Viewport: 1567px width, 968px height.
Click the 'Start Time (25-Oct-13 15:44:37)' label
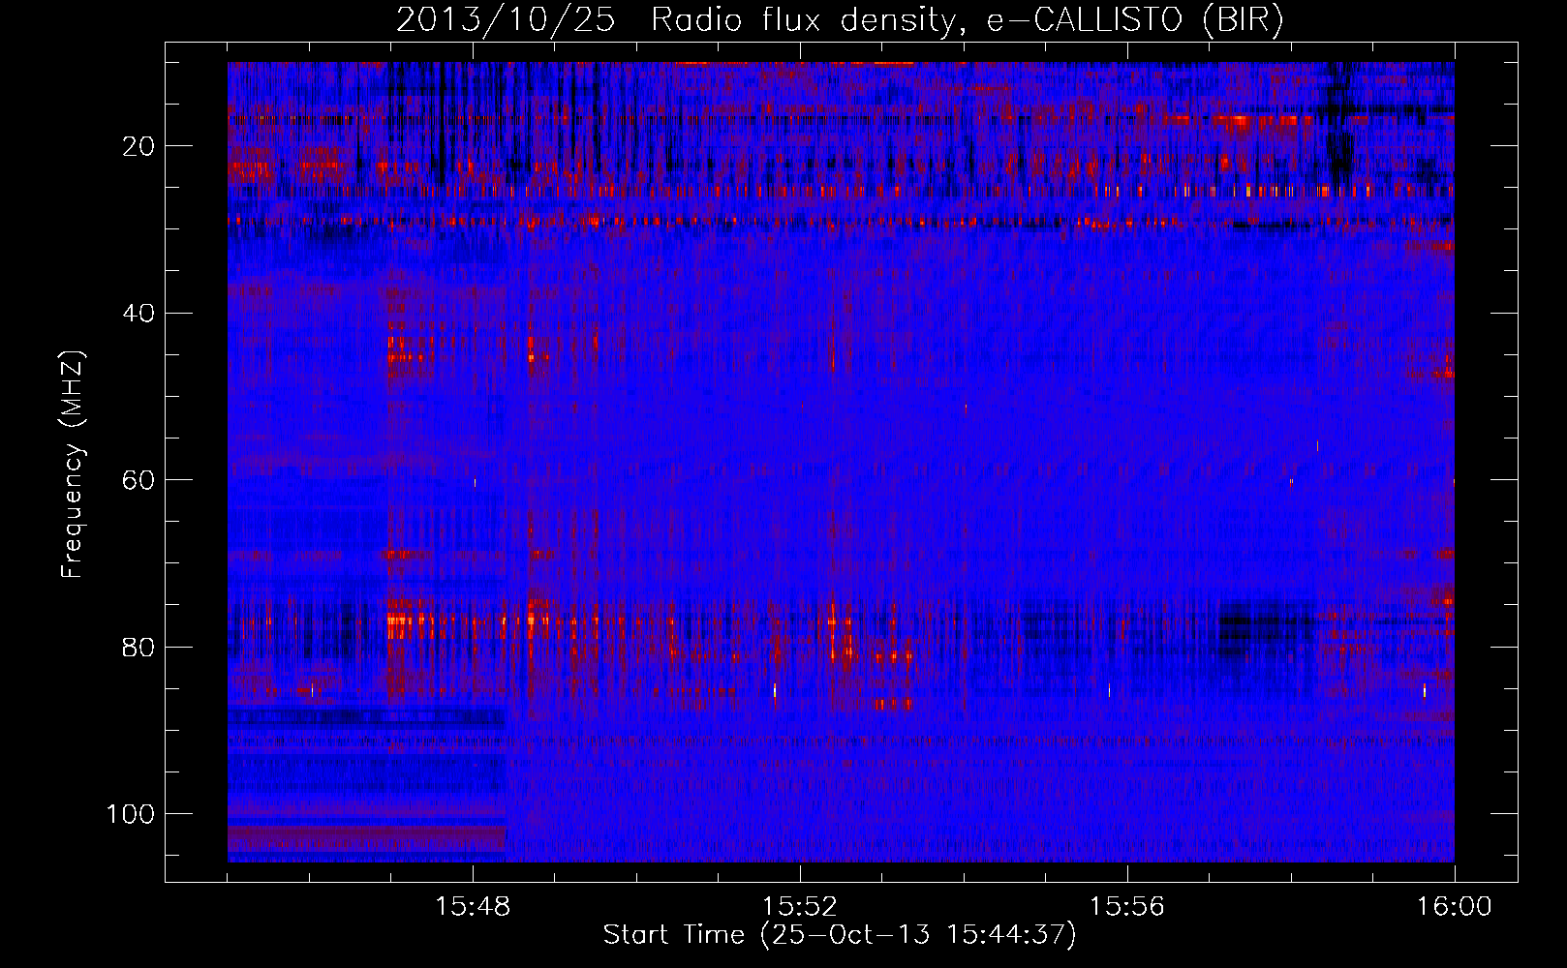click(x=840, y=935)
